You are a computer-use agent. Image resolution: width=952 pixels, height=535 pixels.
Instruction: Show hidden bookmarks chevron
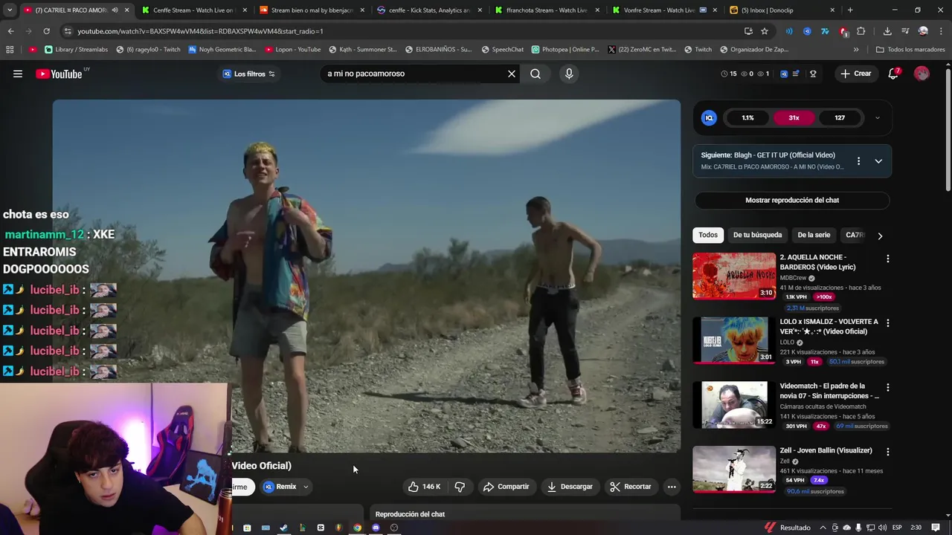[x=856, y=50]
